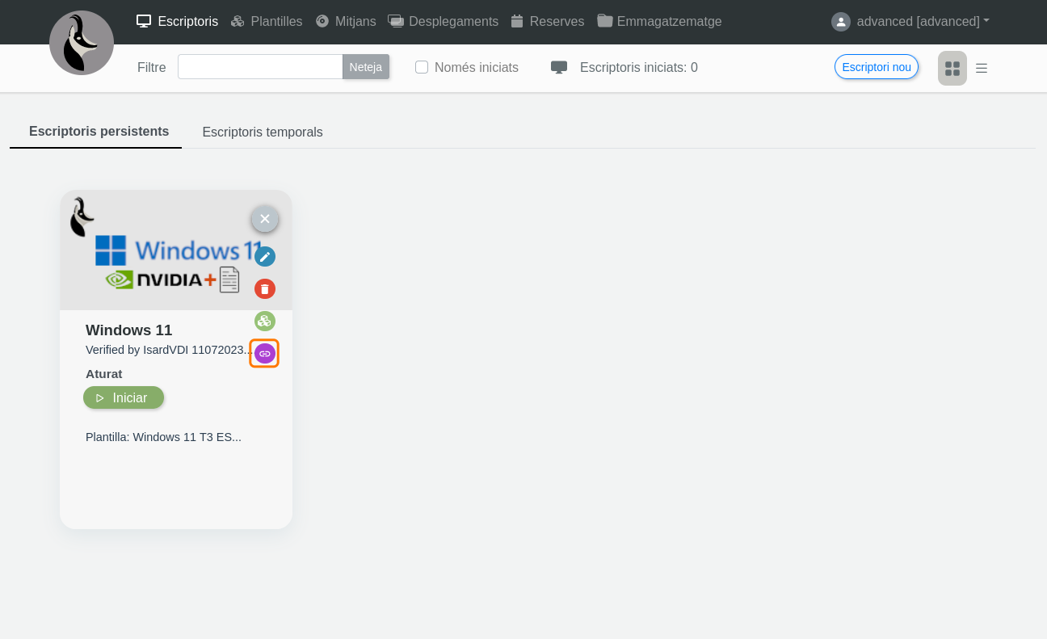The height and width of the screenshot is (639, 1047).
Task: Click the IsardVDI logo in header
Action: point(82,43)
